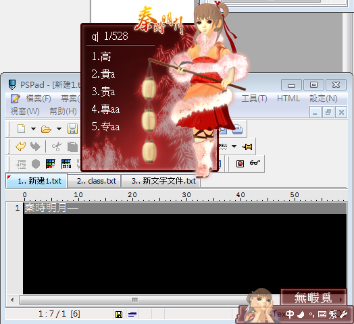Toggle the half-moon full/half width icon
The height and width of the screenshot is (324, 354).
pos(301,314)
